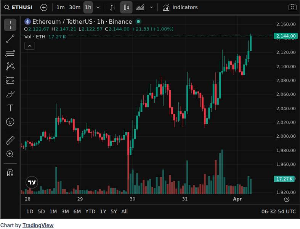Screen dimensions: 300x229
Task: Select the crosshair cursor tool
Action: pos(10,25)
